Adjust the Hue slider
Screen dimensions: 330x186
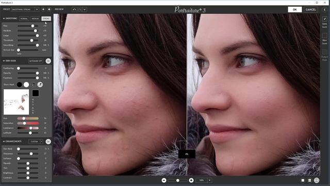(x=28, y=118)
